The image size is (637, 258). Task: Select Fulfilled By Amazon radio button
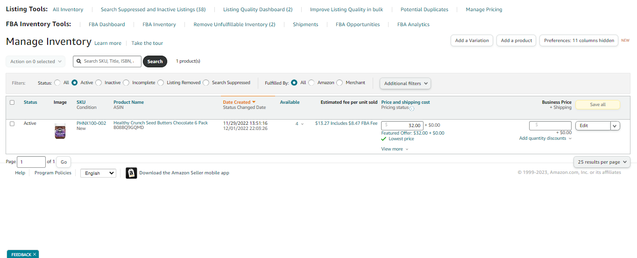[x=311, y=83]
